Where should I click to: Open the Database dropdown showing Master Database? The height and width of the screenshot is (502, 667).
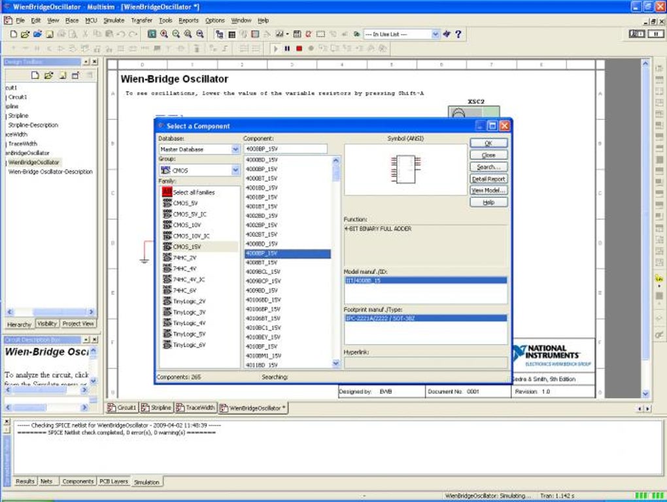tap(235, 149)
